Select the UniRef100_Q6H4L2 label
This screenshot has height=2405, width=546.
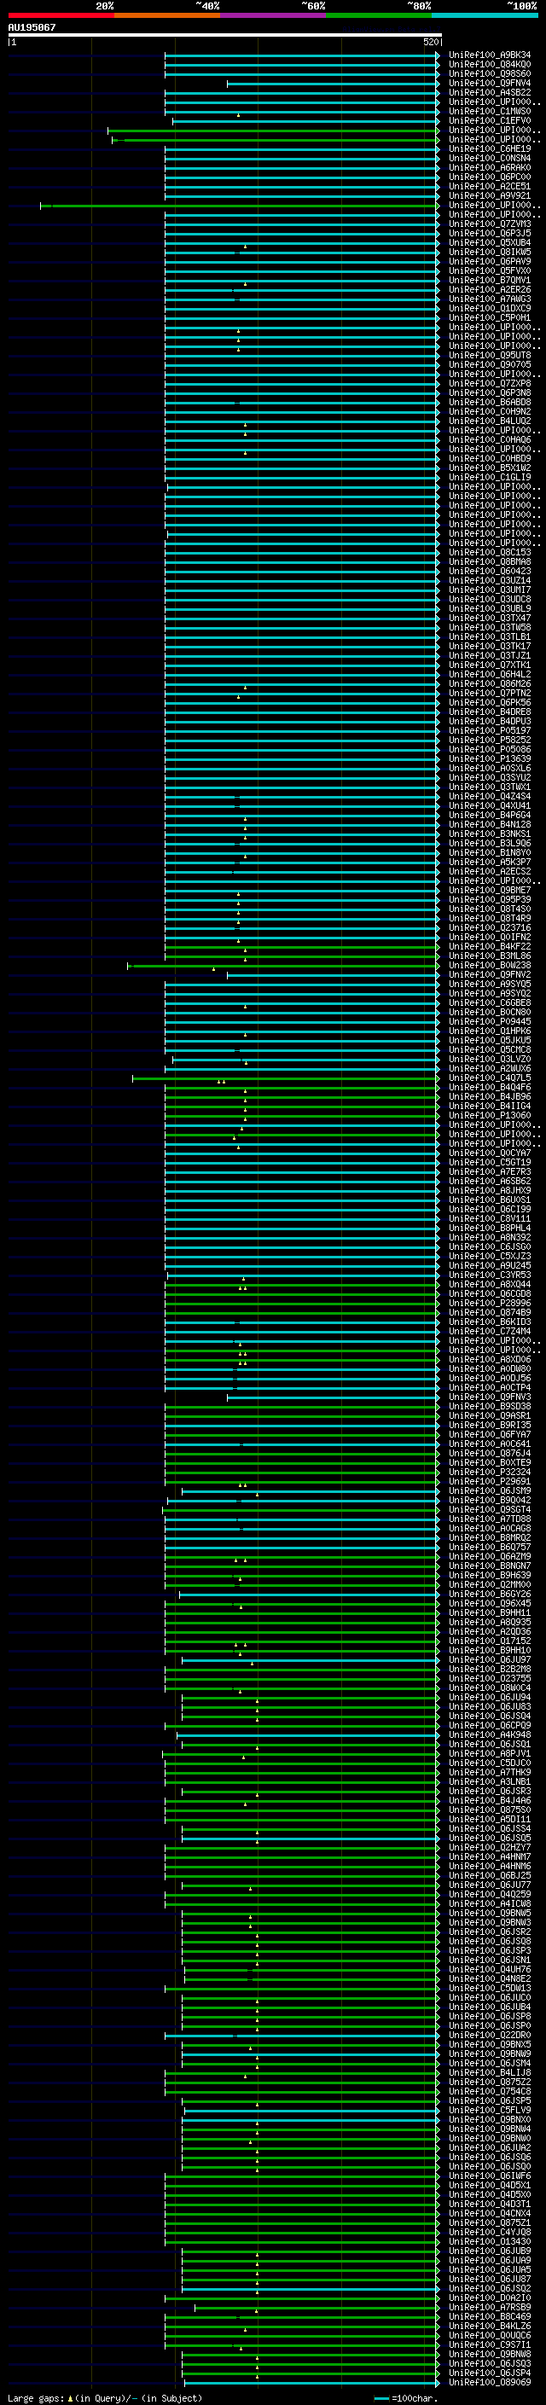(490, 674)
